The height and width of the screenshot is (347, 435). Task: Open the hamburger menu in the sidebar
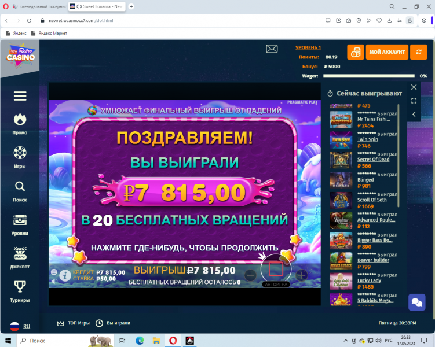pos(20,96)
